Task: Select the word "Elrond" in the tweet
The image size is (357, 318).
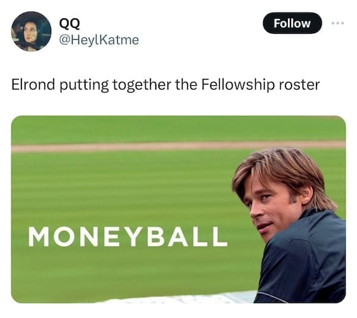Action: click(x=33, y=84)
